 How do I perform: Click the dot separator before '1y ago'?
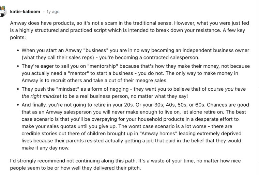pos(44,12)
